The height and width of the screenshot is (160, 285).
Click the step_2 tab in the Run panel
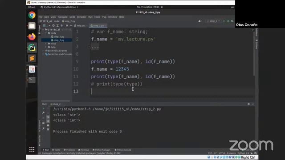(x=55, y=104)
